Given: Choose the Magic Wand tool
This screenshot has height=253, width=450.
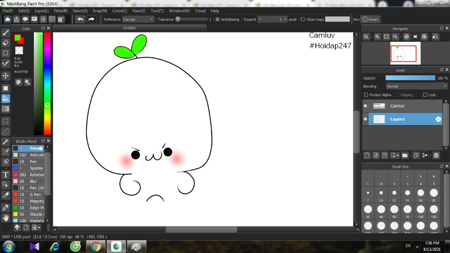Looking at the screenshot, I should (5, 142).
